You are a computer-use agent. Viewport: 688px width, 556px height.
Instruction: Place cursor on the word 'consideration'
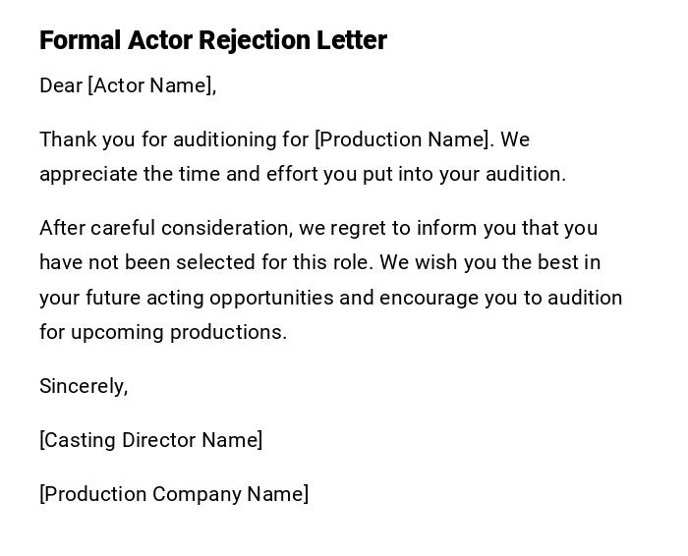click(x=227, y=229)
